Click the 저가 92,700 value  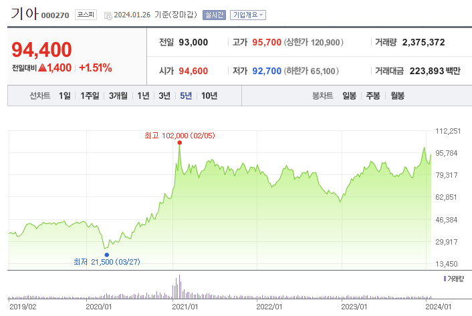267,71
